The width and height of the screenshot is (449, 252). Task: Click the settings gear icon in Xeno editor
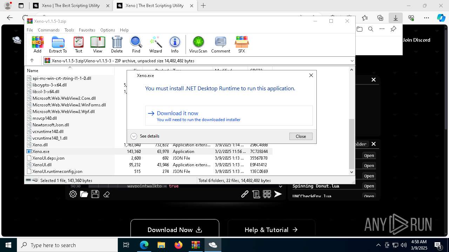click(x=73, y=194)
